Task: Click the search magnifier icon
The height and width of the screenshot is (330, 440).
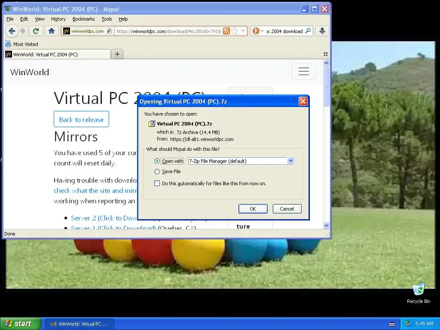Action: (x=308, y=31)
